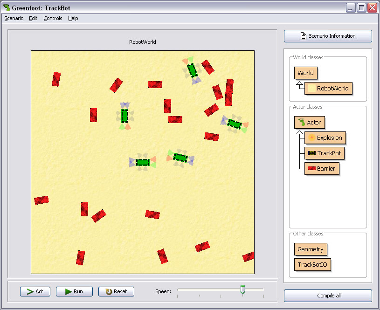The image size is (380, 310).
Task: Click the TrackBot class icon
Action: pos(311,153)
